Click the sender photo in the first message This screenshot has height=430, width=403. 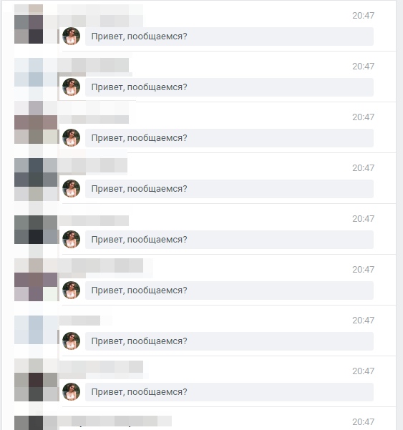point(72,36)
